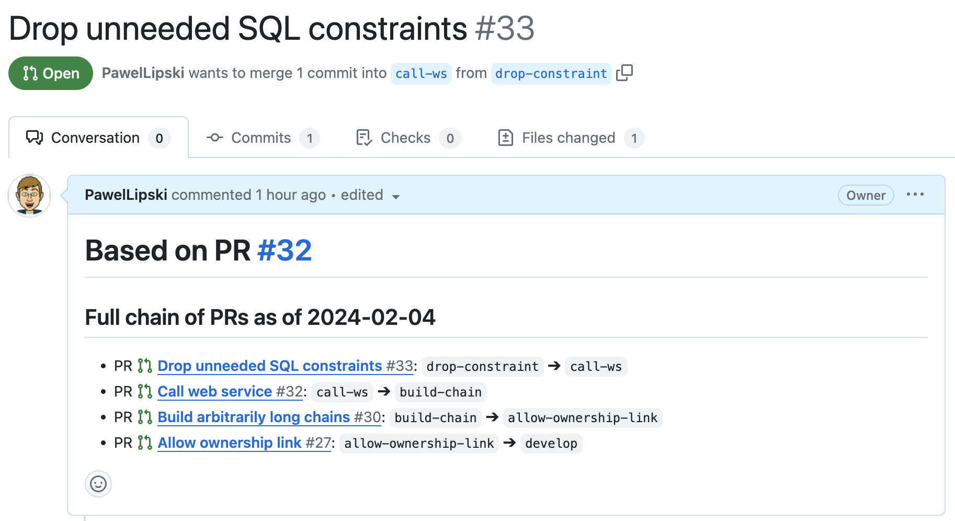The height and width of the screenshot is (521, 955).
Task: Click the 'Full chain of PRs as of 2024-02-04' heading
Action: pos(260,317)
